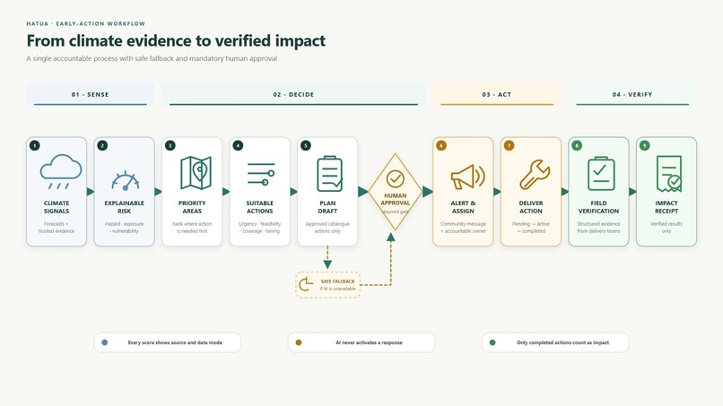Screen dimensions: 723x406
Task: Select the checkmark in Human Approval diamond
Action: [x=396, y=178]
